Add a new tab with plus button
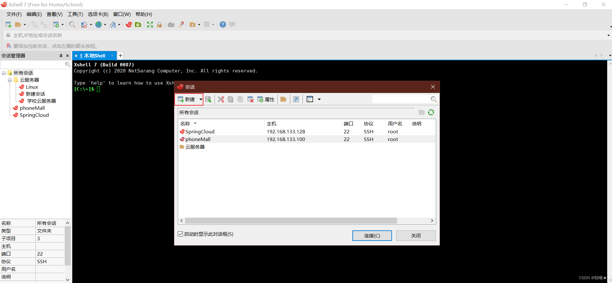Viewport: 612px width, 283px height. coord(121,56)
